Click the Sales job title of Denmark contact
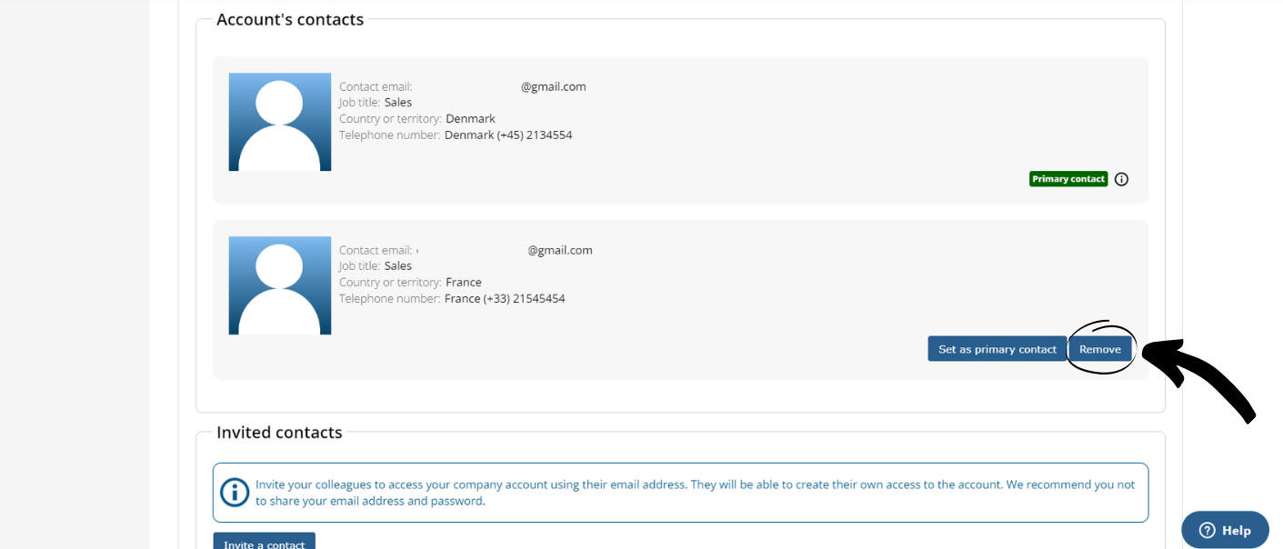This screenshot has width=1283, height=549. (398, 103)
